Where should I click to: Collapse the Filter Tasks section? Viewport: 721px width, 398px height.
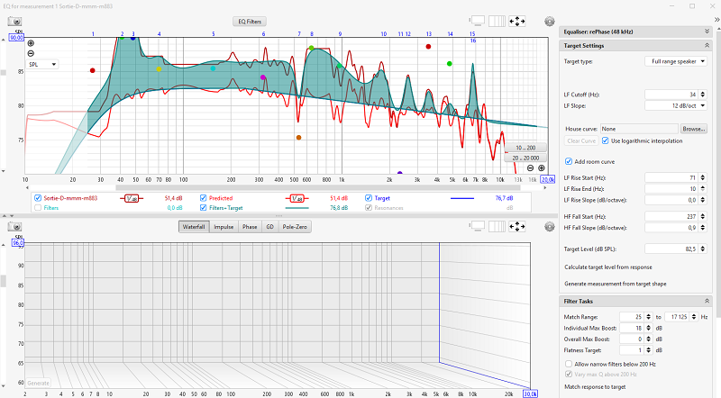pos(707,301)
